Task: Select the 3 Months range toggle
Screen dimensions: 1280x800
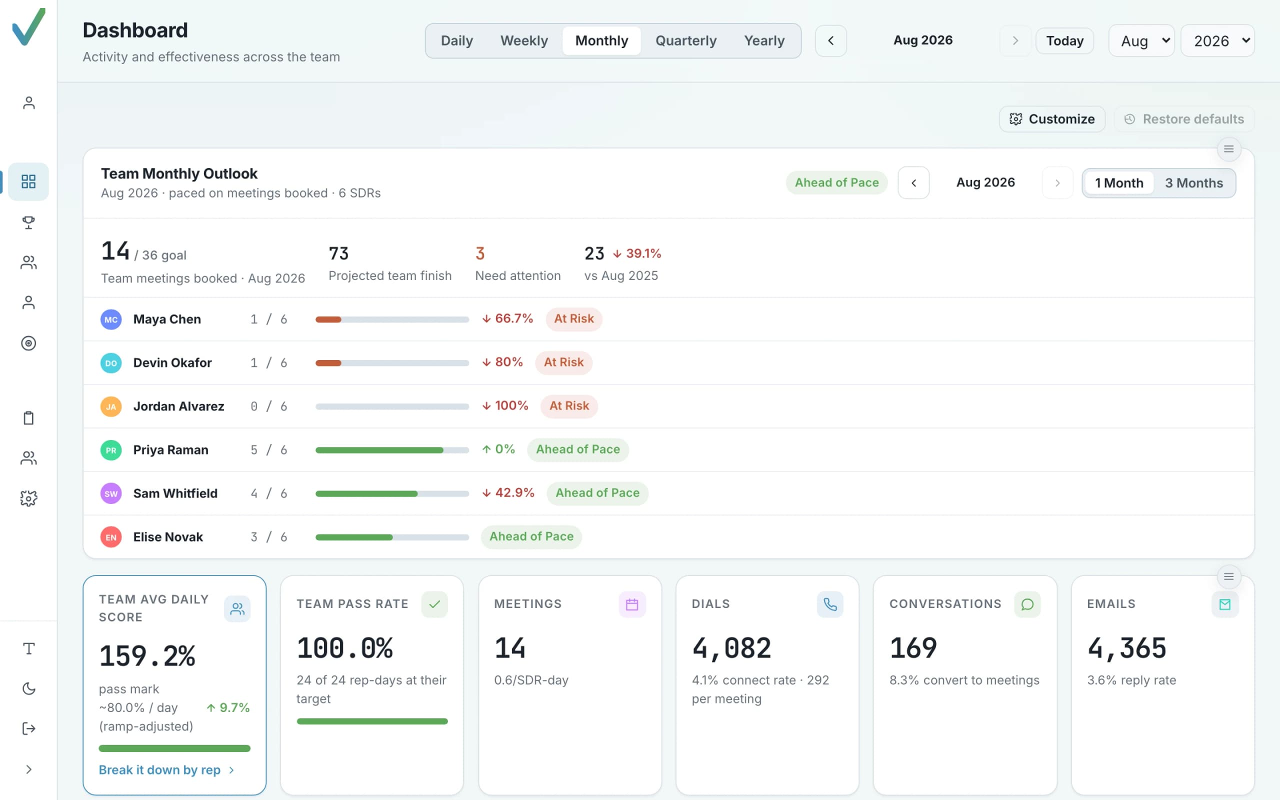Action: [1194, 183]
